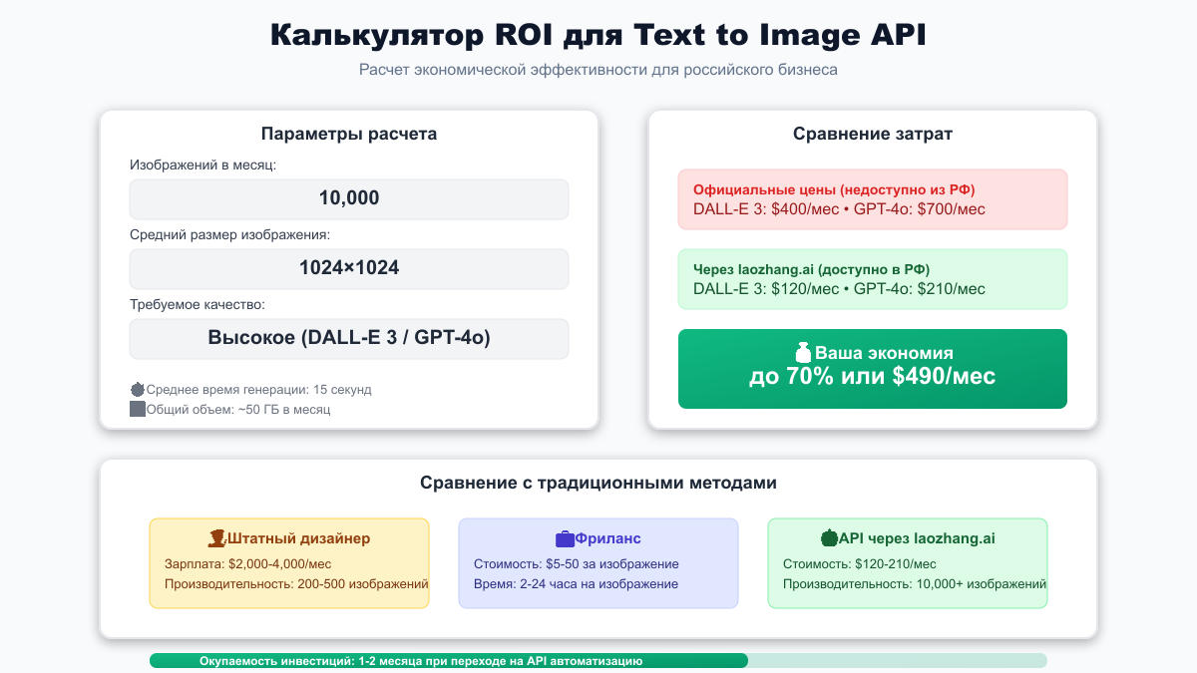Open the image count selector showing 10,000
The image size is (1197, 673).
[349, 198]
